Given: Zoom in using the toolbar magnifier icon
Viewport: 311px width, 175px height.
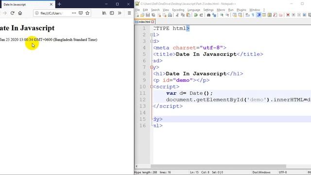Looking at the screenshot, I should coord(222,15).
